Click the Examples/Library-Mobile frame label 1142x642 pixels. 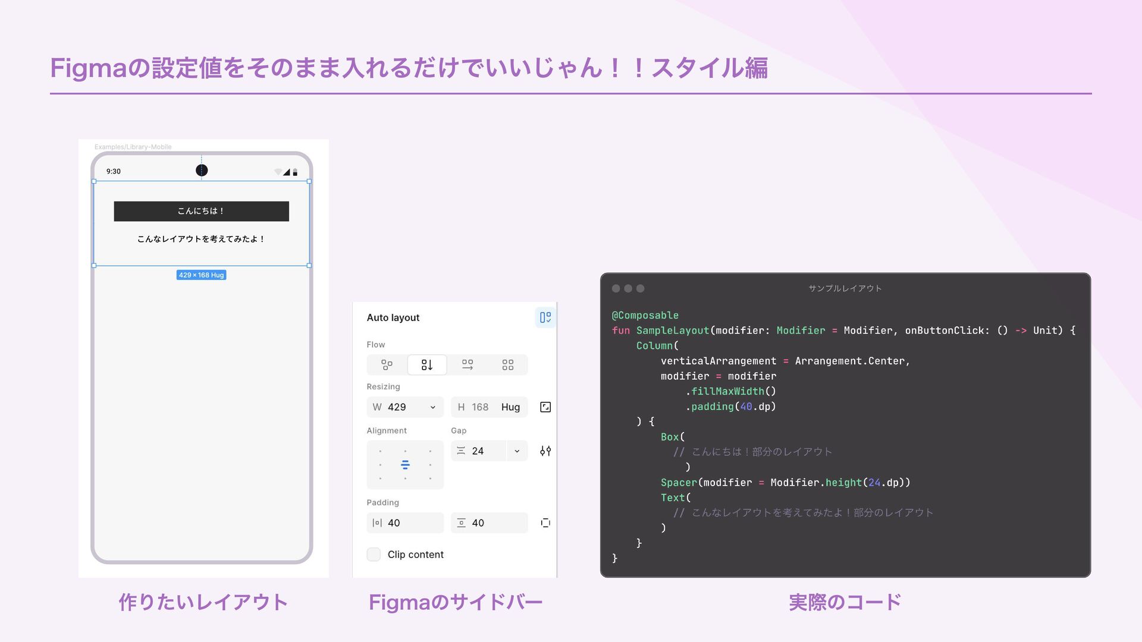pyautogui.click(x=133, y=147)
